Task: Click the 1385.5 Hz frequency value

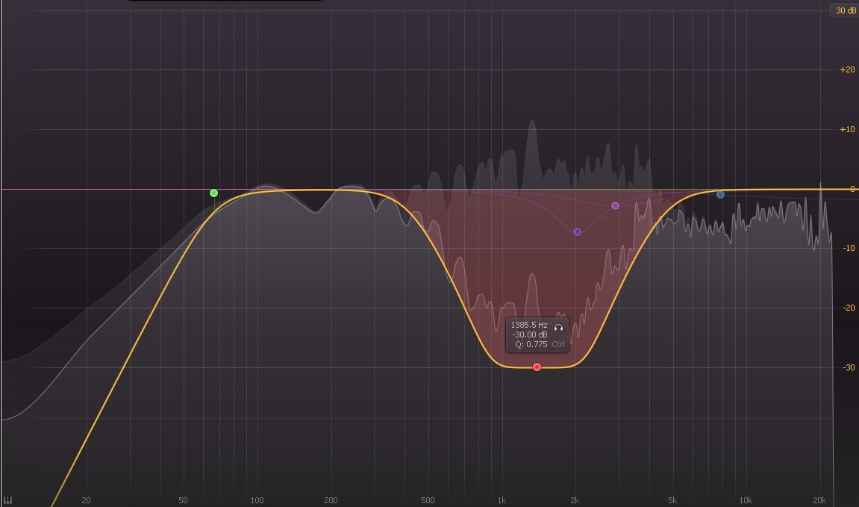Action: pyautogui.click(x=528, y=325)
